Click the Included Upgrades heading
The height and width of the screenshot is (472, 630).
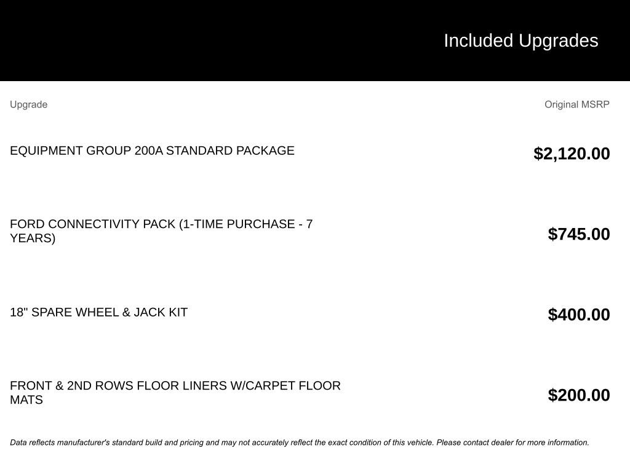point(520,41)
